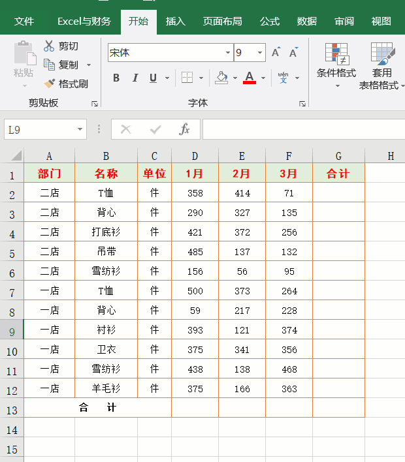Switch to the 数据 tab
This screenshot has width=405, height=462.
307,22
